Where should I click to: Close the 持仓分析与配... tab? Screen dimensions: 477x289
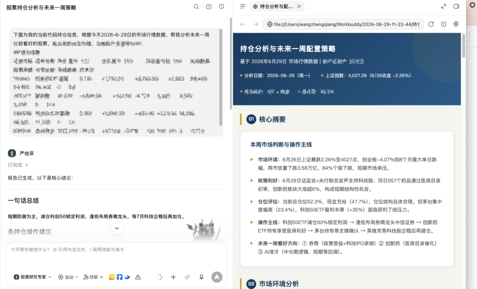tap(299, 6)
